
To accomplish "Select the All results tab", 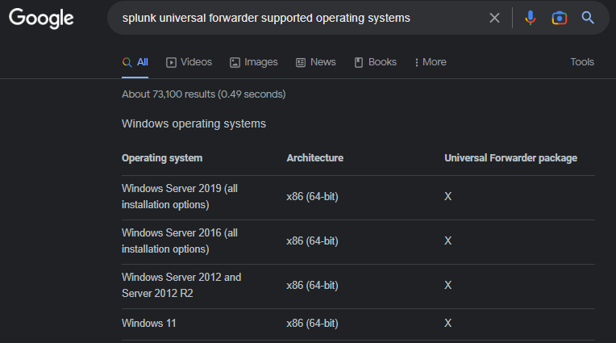I will pos(135,62).
